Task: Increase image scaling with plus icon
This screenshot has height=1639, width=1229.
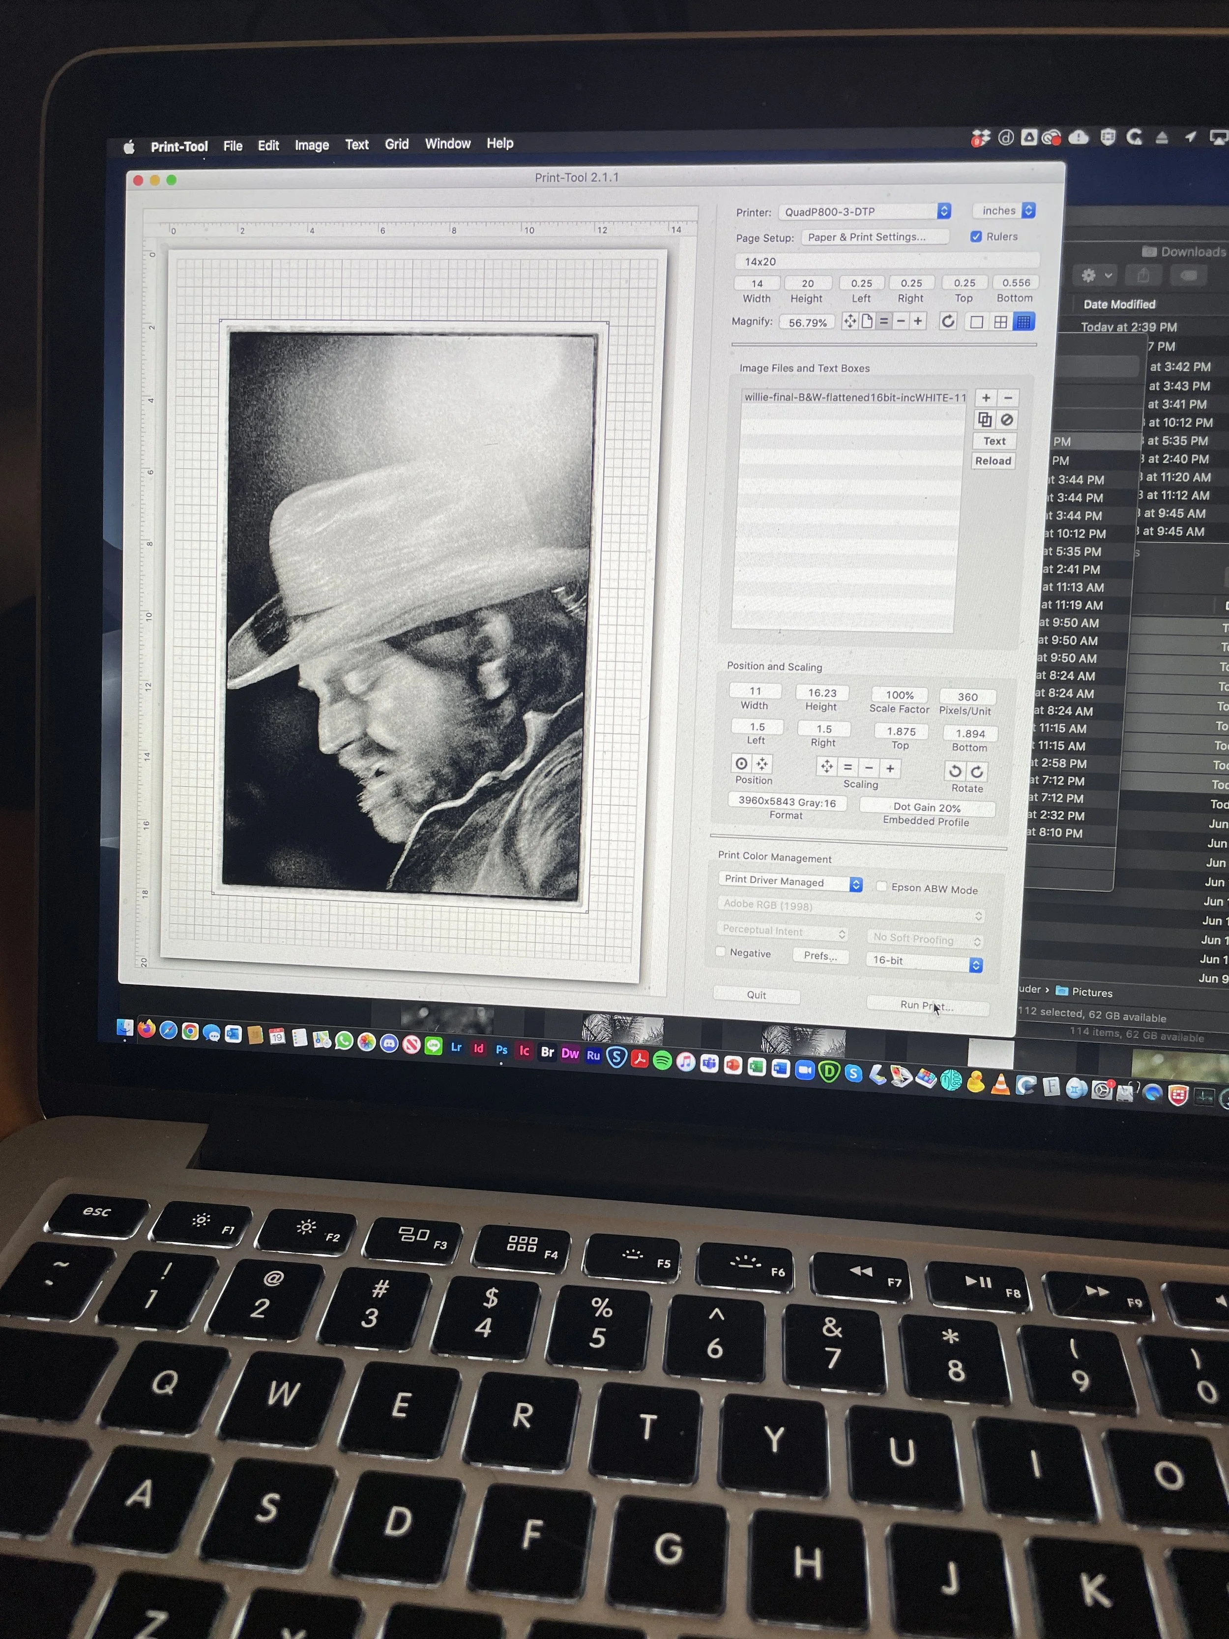Action: [890, 769]
